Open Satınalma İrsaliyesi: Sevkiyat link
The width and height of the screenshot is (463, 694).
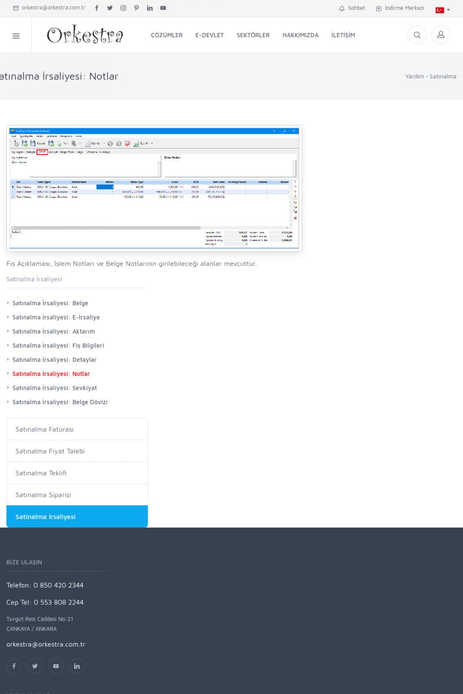coord(54,388)
